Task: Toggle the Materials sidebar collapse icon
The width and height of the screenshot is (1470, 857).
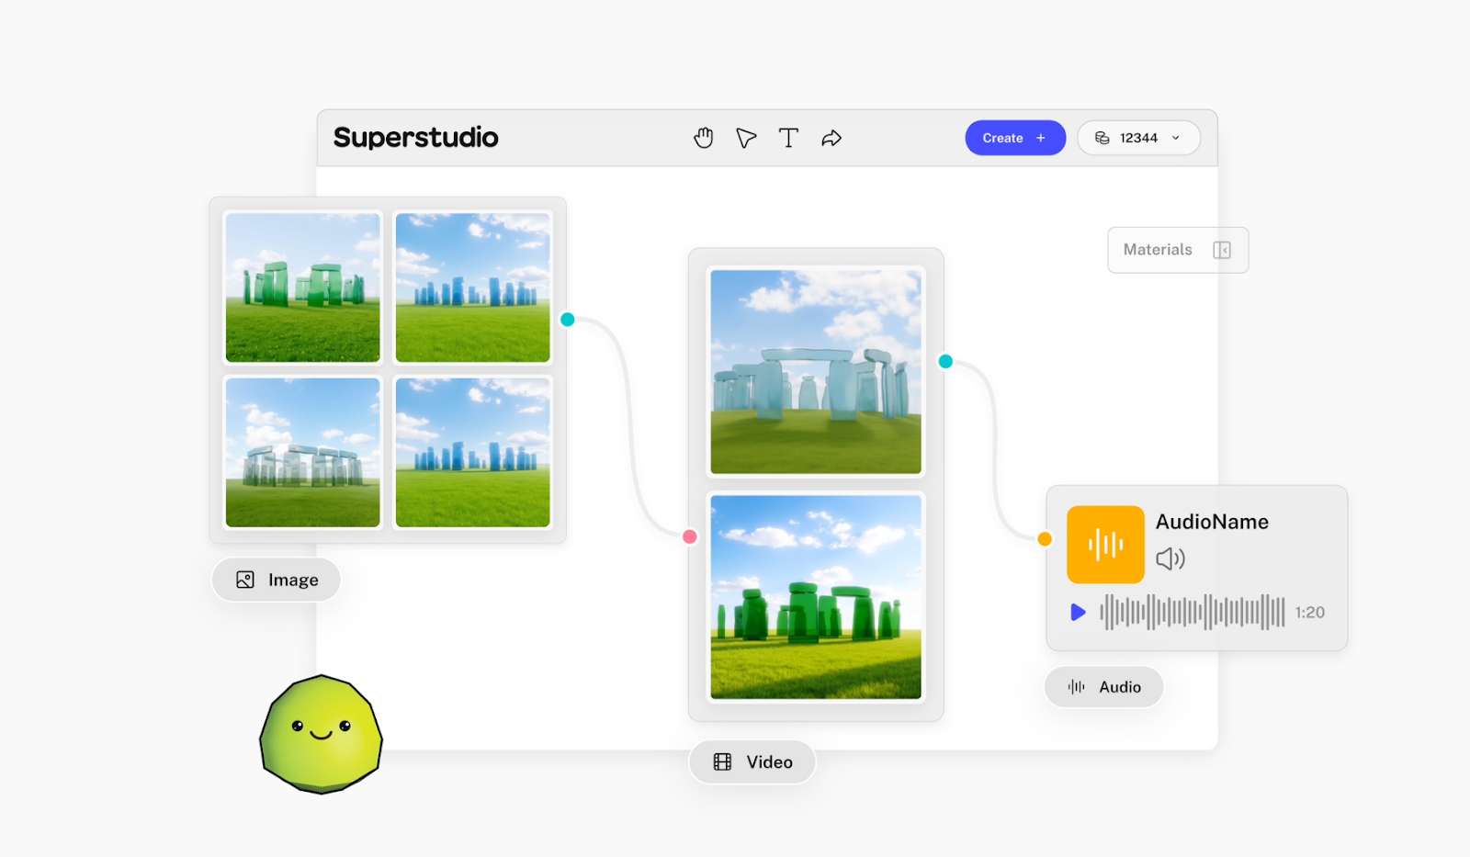Action: (x=1222, y=250)
